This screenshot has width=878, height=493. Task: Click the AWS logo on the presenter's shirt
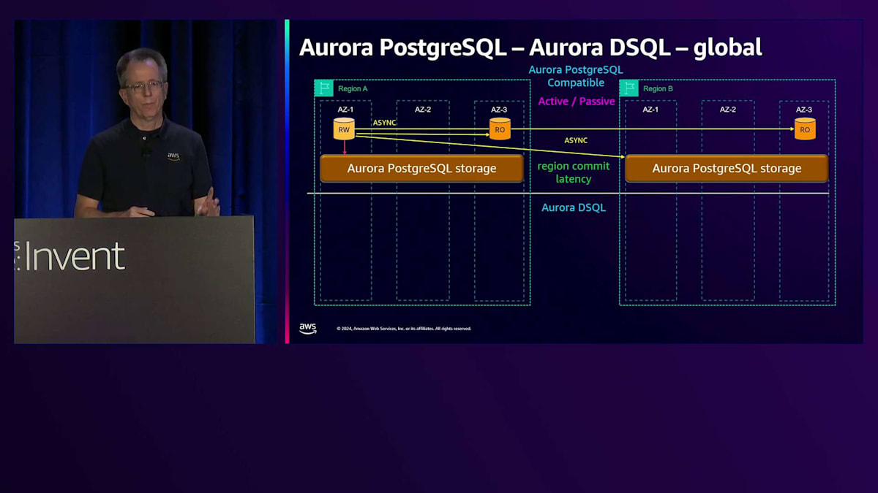[x=173, y=156]
